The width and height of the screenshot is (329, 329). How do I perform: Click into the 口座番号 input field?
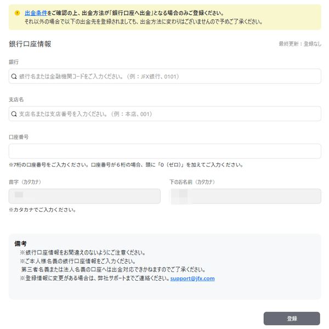click(164, 151)
